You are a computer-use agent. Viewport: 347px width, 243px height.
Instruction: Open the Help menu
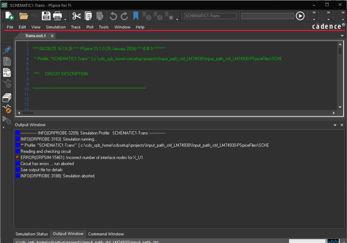[140, 27]
